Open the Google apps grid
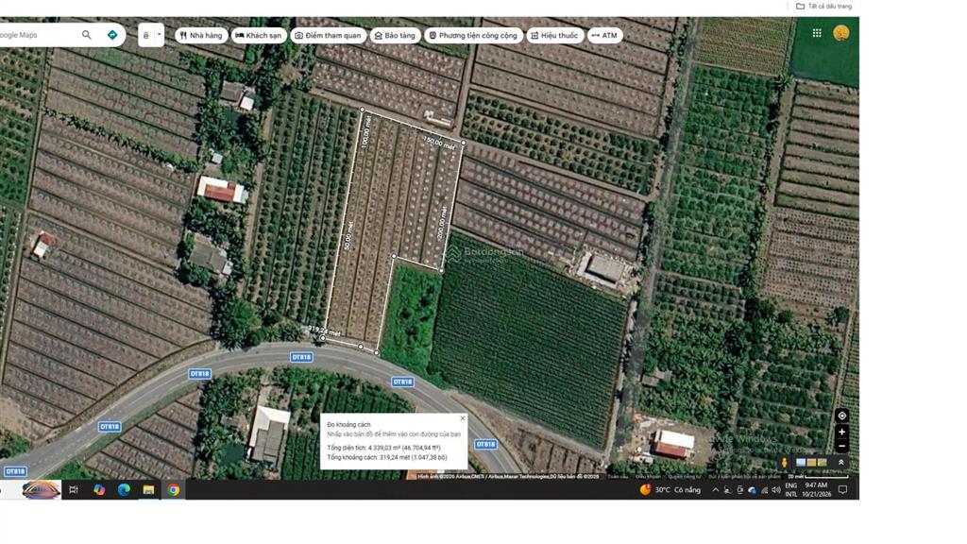967x544 pixels. 817,33
